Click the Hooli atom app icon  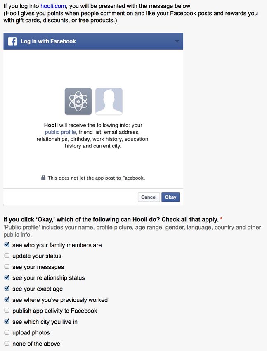pos(78,102)
